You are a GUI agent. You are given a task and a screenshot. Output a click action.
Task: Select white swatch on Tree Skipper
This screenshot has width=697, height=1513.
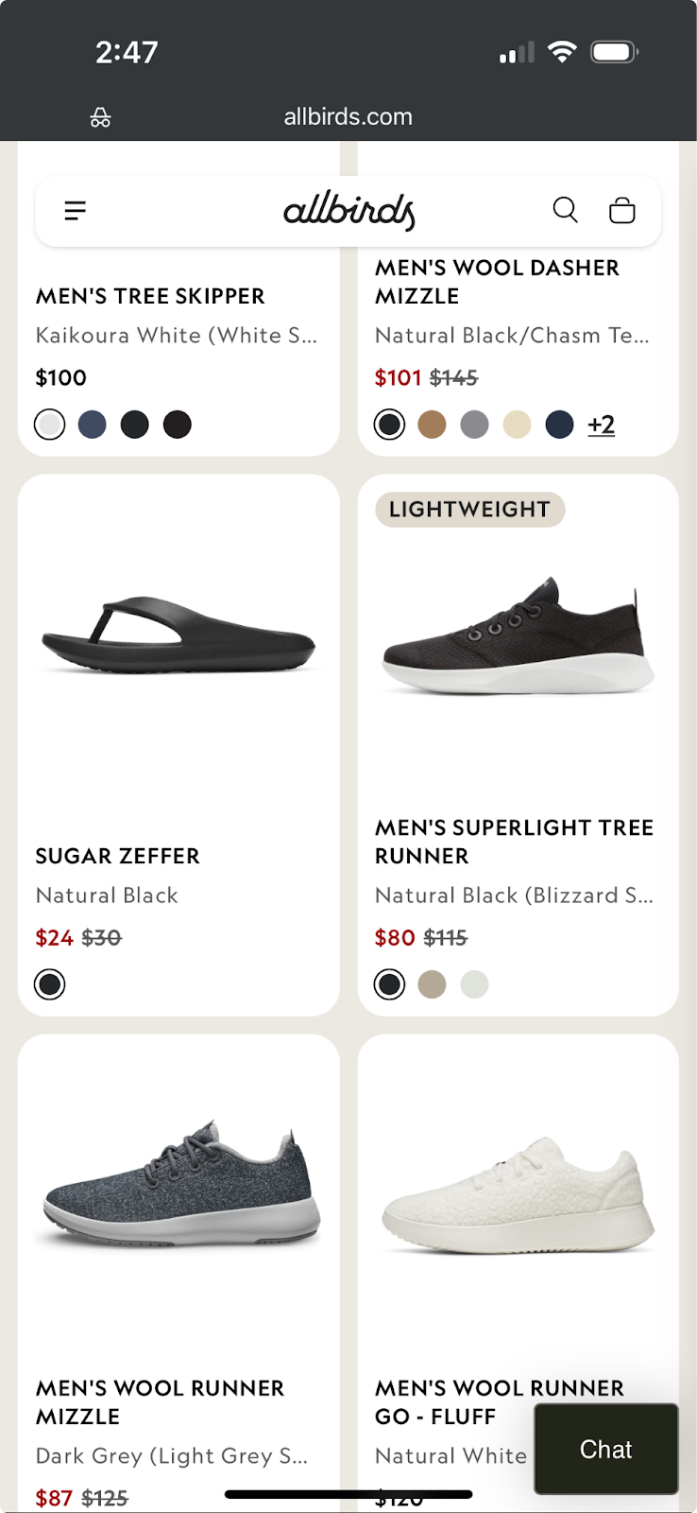(x=50, y=425)
